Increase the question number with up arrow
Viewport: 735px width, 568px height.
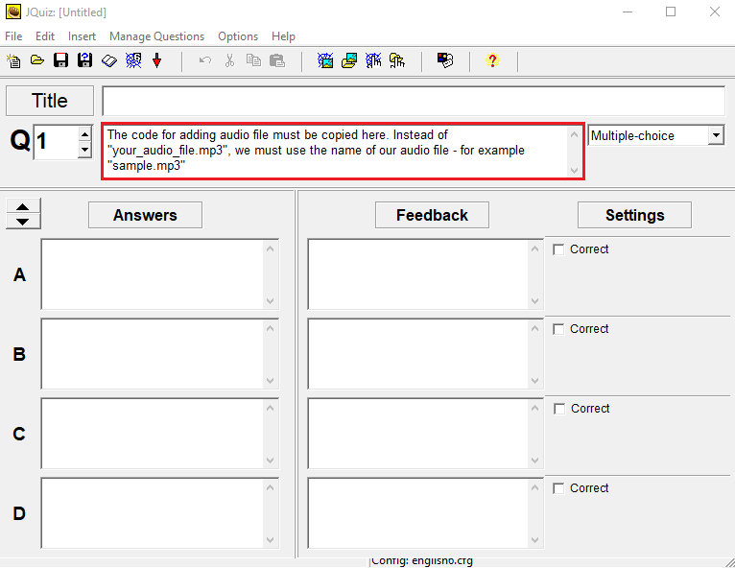[x=84, y=134]
